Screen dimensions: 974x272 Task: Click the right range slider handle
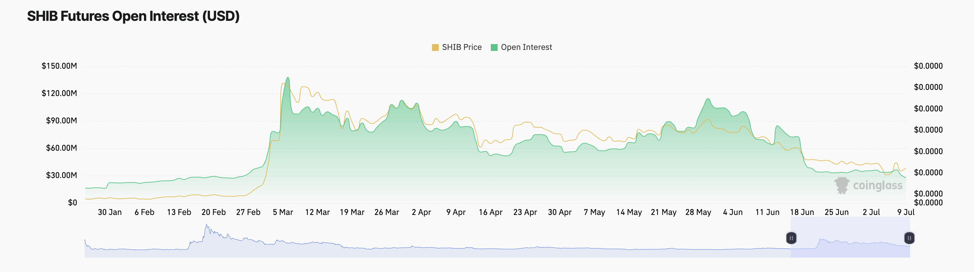coord(909,238)
